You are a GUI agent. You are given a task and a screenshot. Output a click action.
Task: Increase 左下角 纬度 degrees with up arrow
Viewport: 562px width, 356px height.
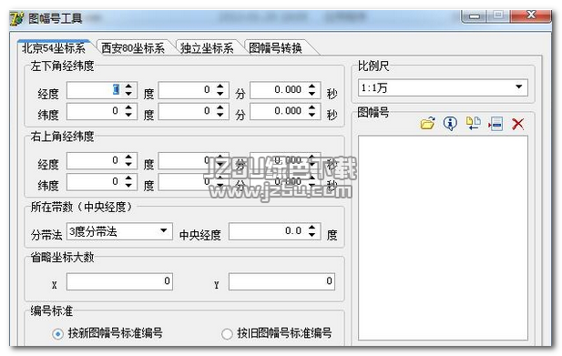[x=128, y=107]
